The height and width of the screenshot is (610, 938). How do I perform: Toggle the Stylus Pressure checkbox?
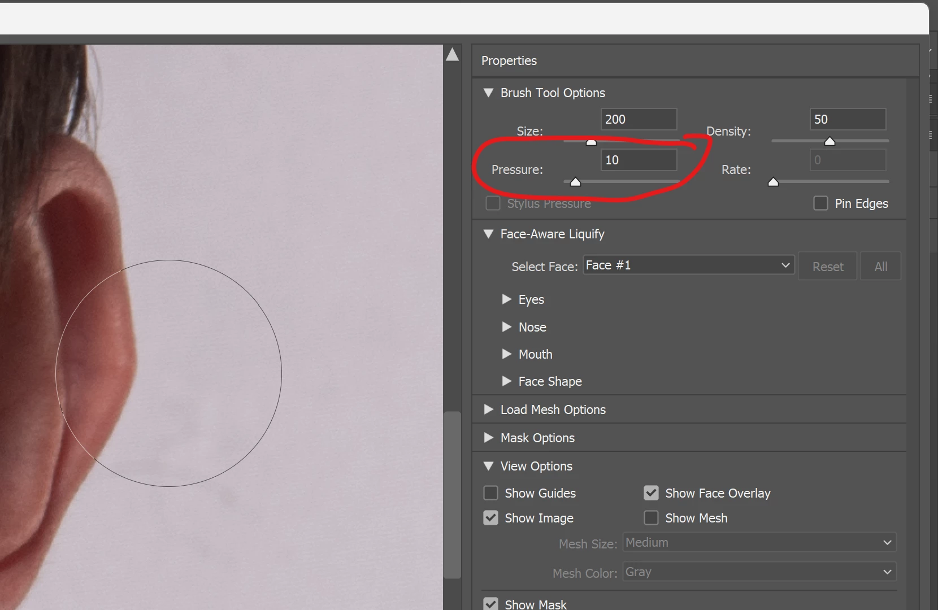point(493,203)
